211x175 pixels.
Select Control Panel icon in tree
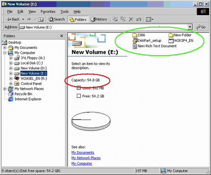coord(17,84)
